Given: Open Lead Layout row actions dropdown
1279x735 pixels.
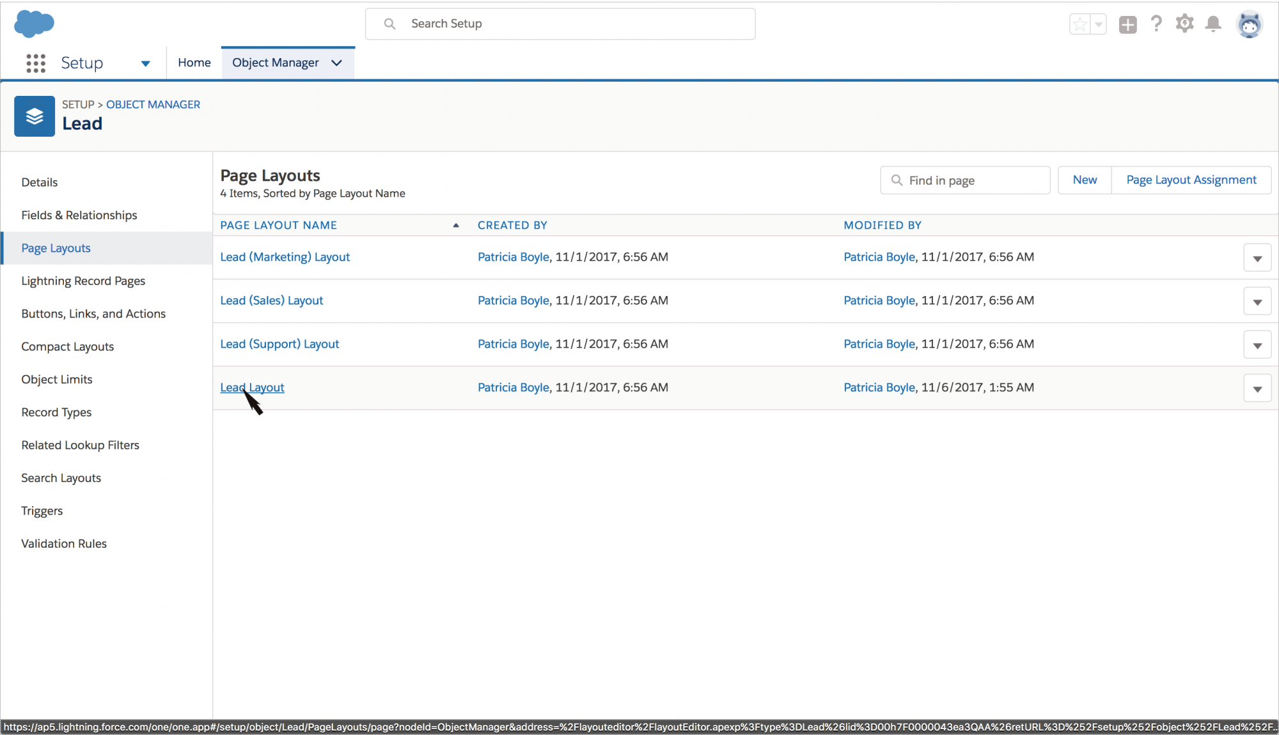Looking at the screenshot, I should coord(1257,389).
